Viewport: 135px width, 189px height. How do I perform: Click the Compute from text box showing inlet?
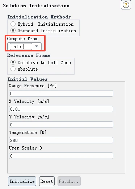(21, 46)
